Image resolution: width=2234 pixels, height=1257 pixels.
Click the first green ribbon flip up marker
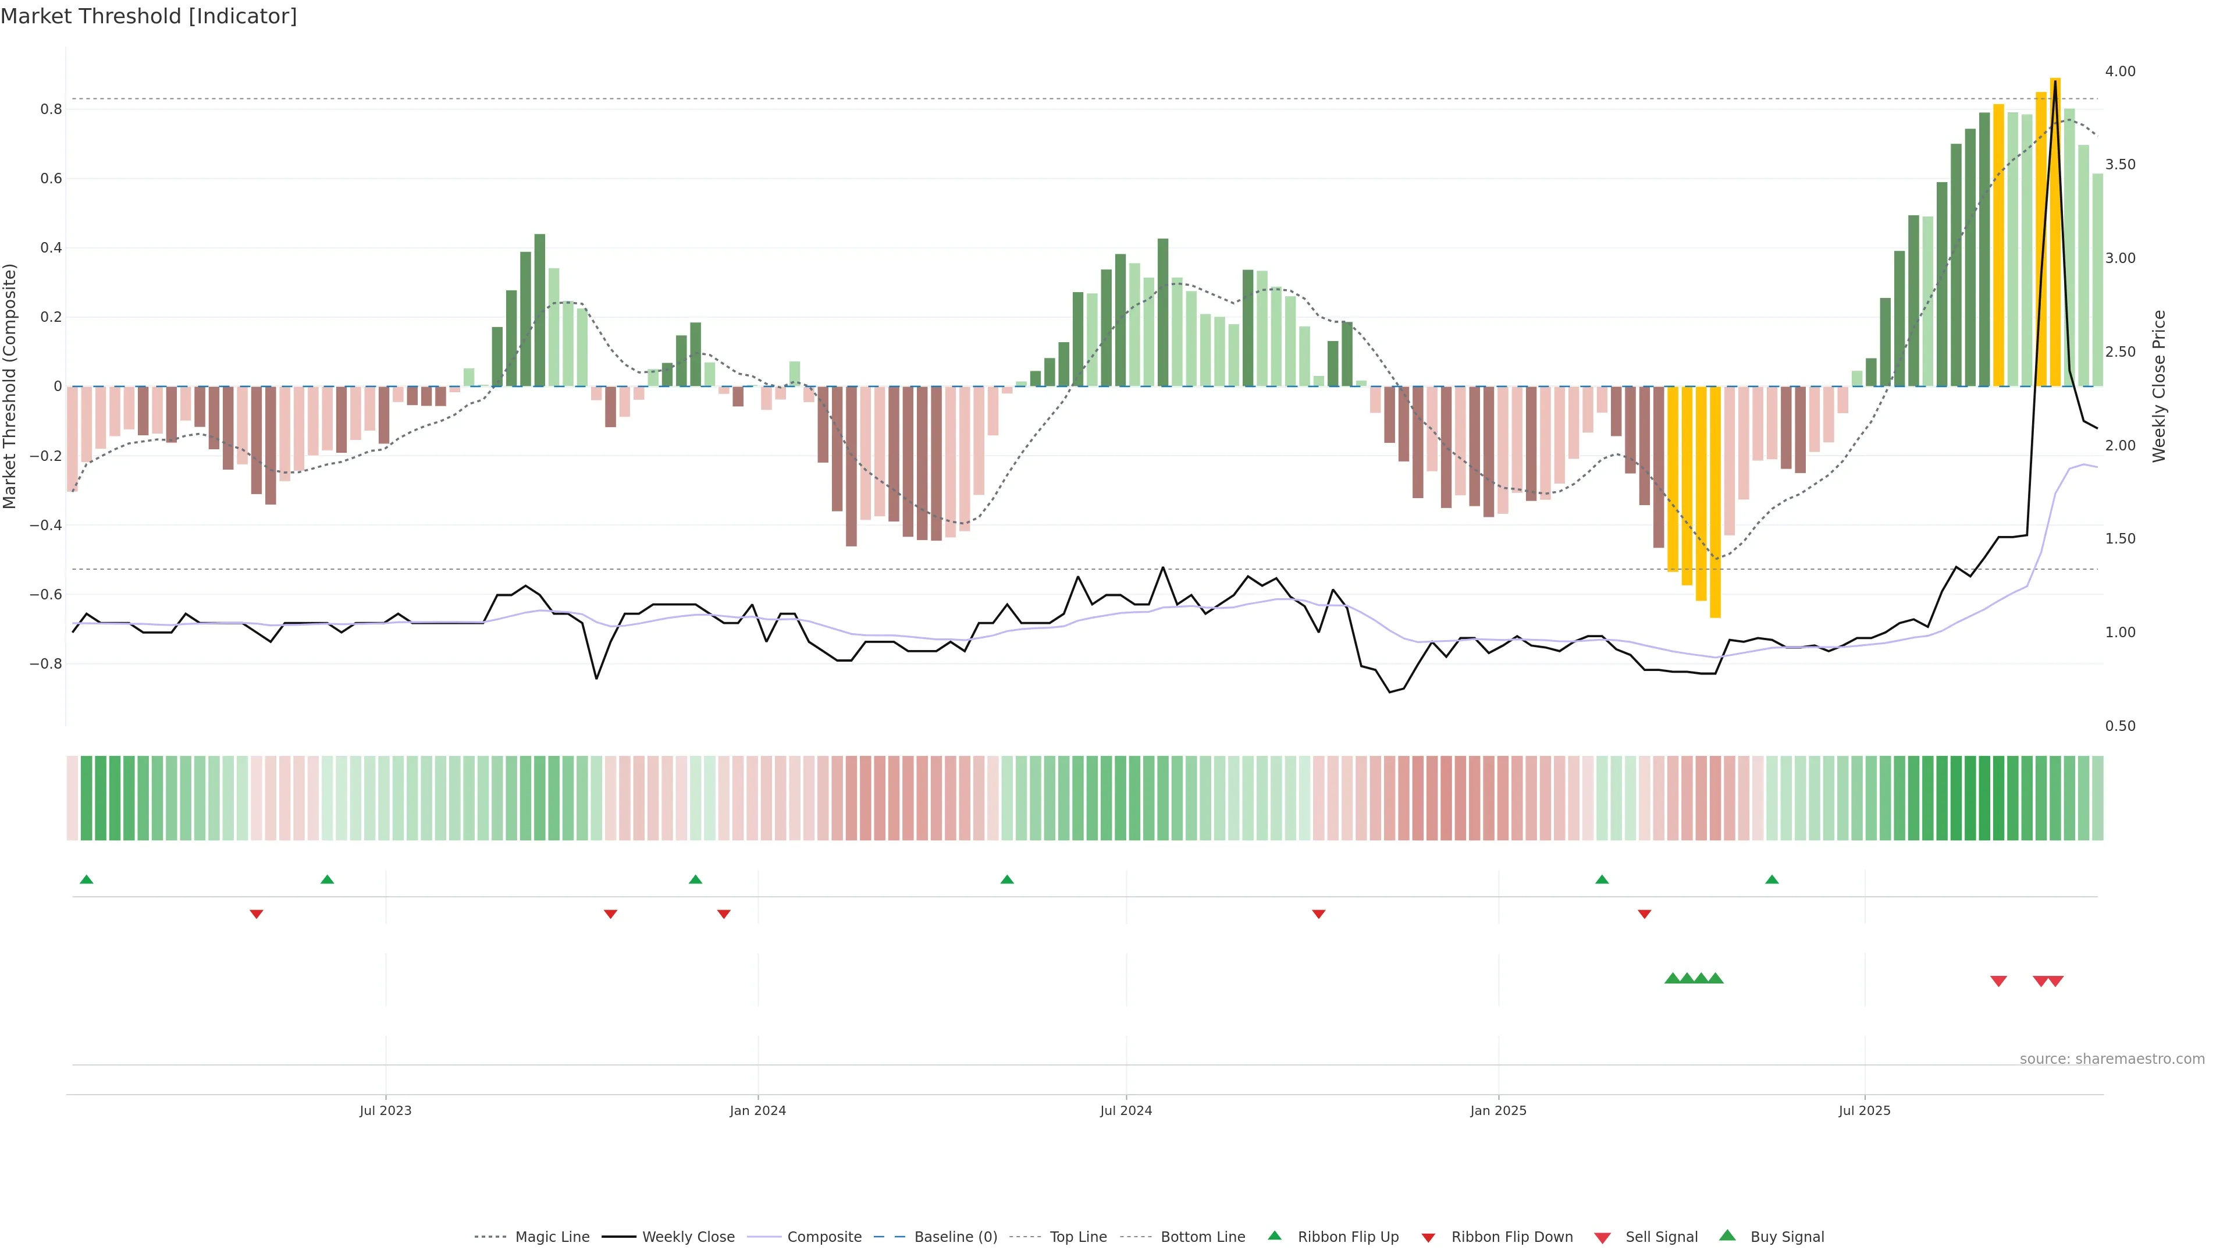(86, 880)
